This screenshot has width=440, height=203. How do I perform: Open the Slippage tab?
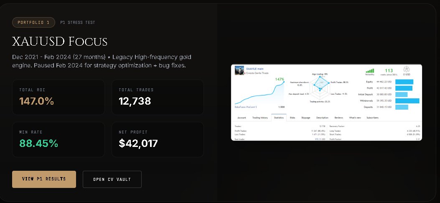tap(305, 118)
